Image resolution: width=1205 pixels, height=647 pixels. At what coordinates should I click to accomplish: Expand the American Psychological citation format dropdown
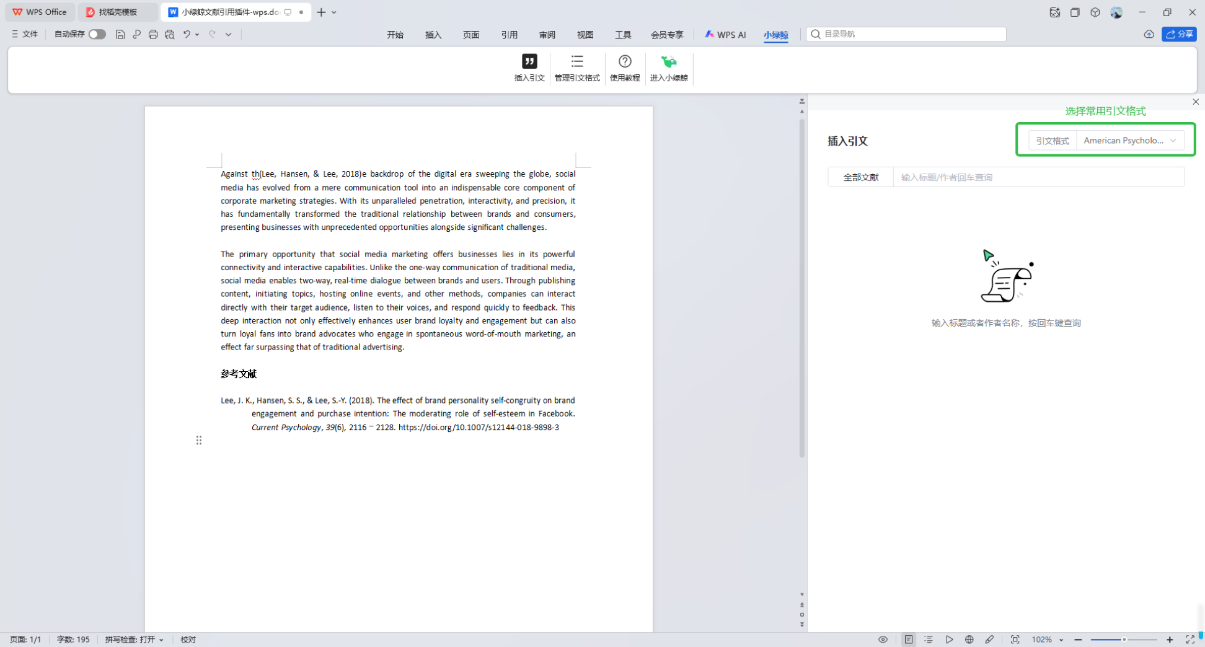tap(1129, 141)
